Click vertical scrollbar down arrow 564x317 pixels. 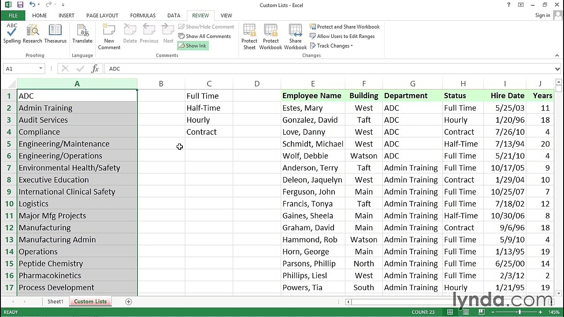coord(559,293)
